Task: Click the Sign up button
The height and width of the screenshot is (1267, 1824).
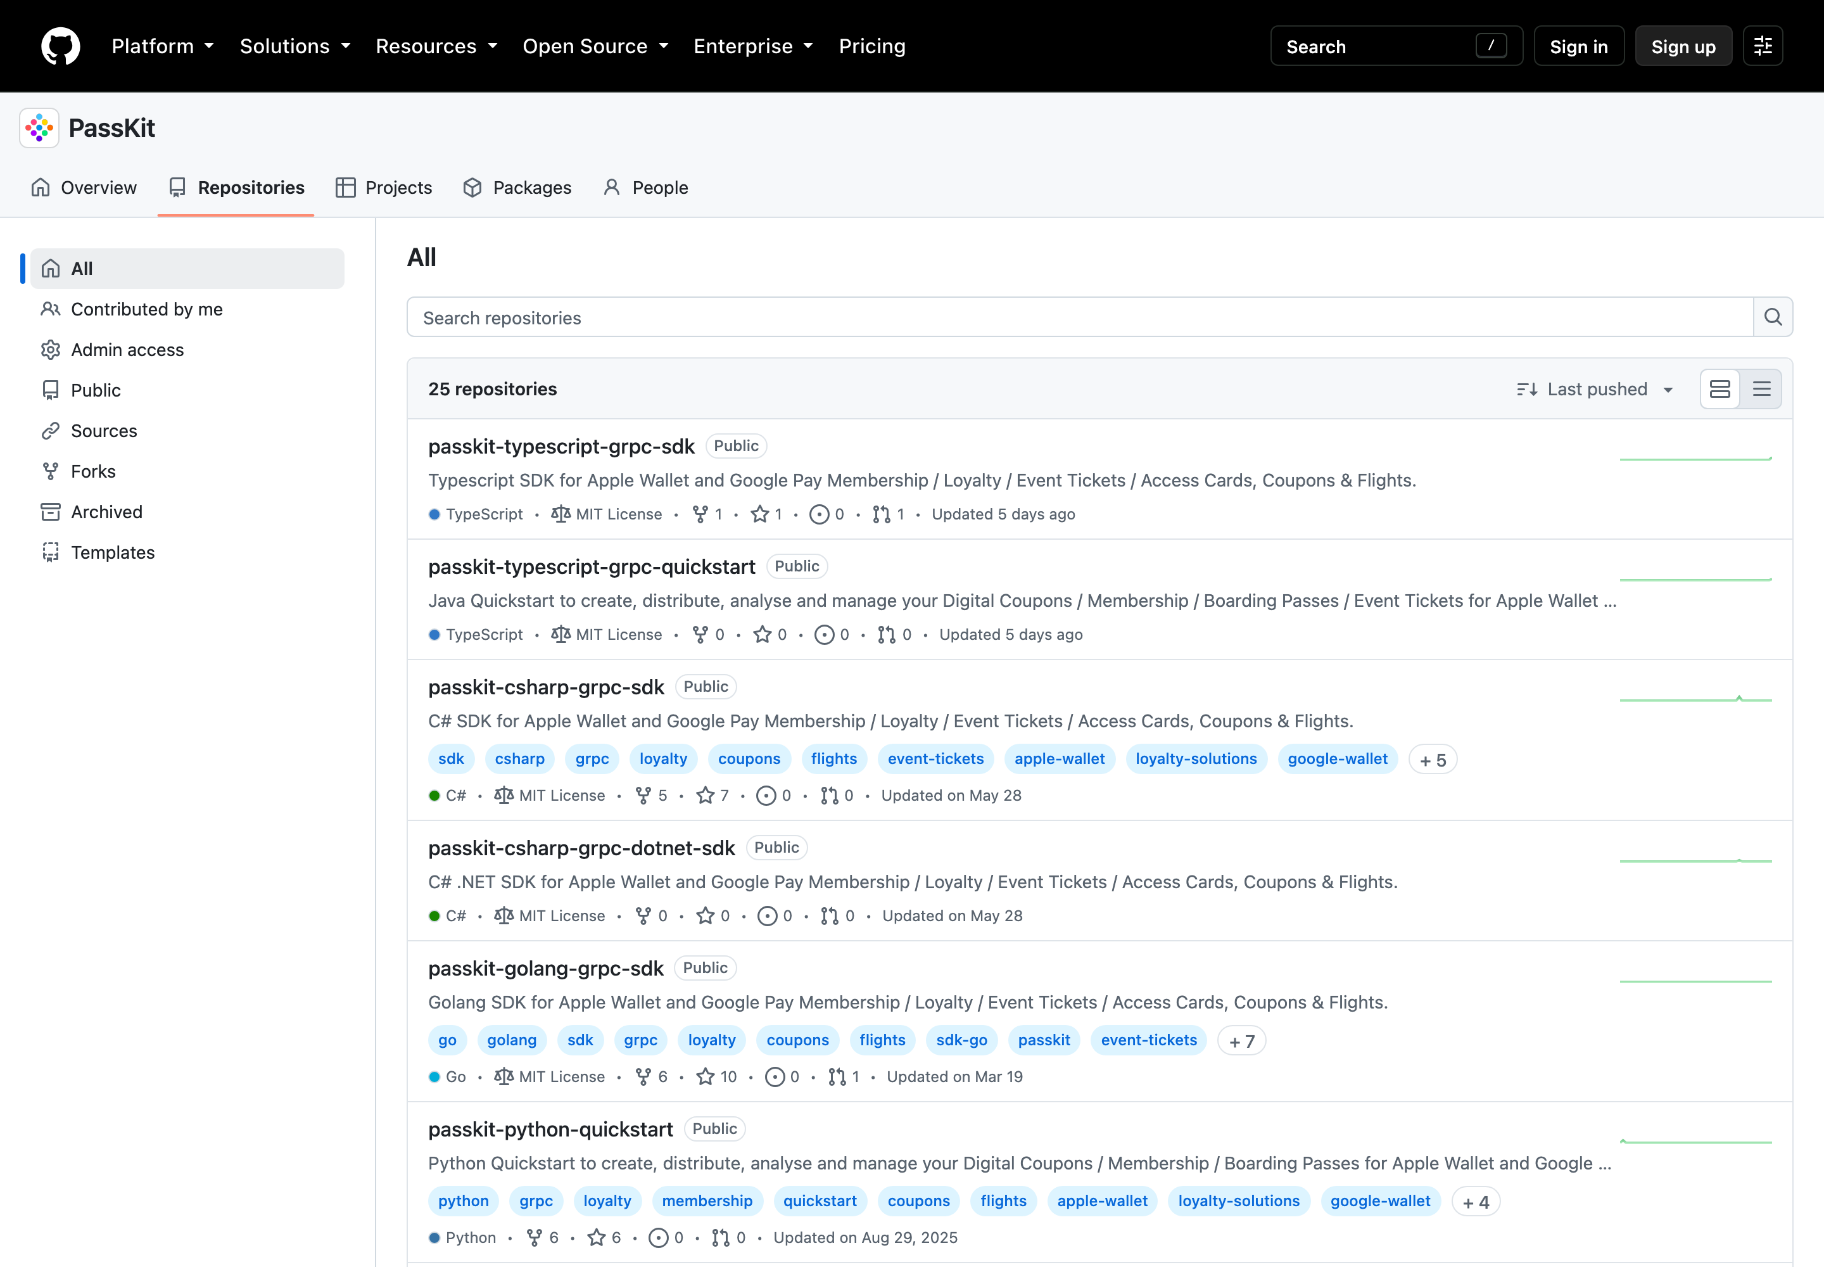Action: [x=1683, y=46]
